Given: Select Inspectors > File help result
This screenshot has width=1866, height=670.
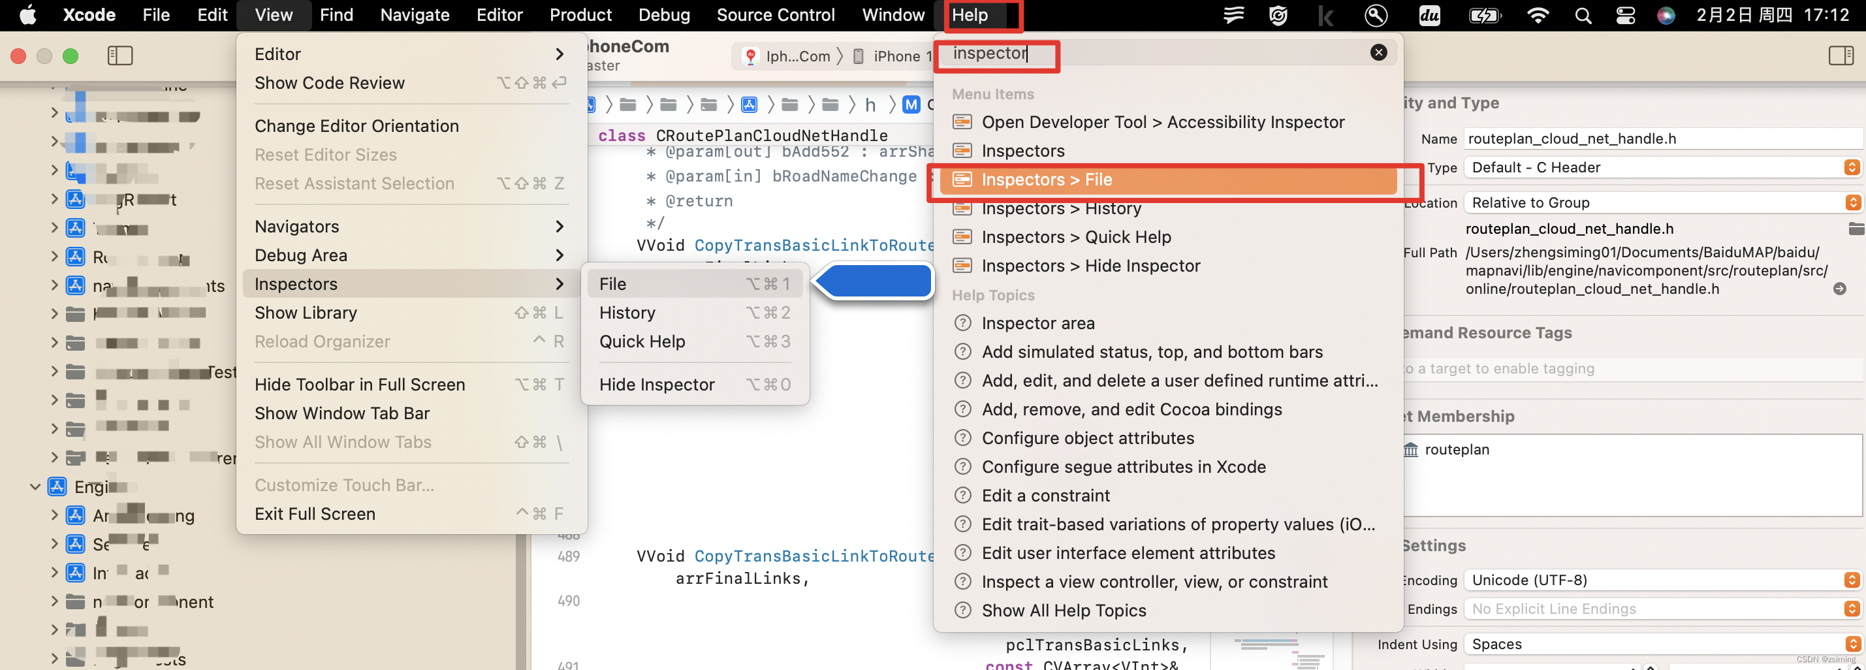Looking at the screenshot, I should pyautogui.click(x=1167, y=180).
